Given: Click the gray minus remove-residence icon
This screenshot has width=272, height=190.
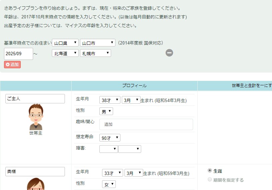Looking at the screenshot, I should (x=169, y=53).
